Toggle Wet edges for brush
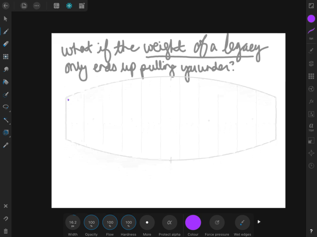 click(x=242, y=222)
